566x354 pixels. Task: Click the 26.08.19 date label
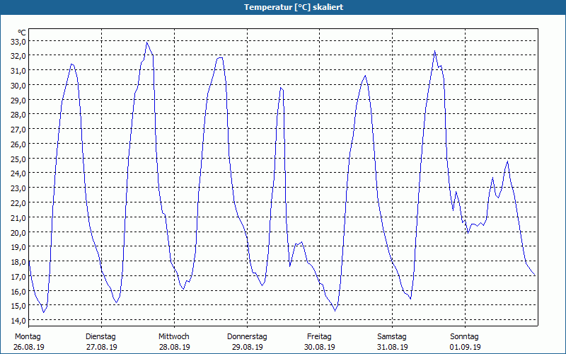coord(29,347)
